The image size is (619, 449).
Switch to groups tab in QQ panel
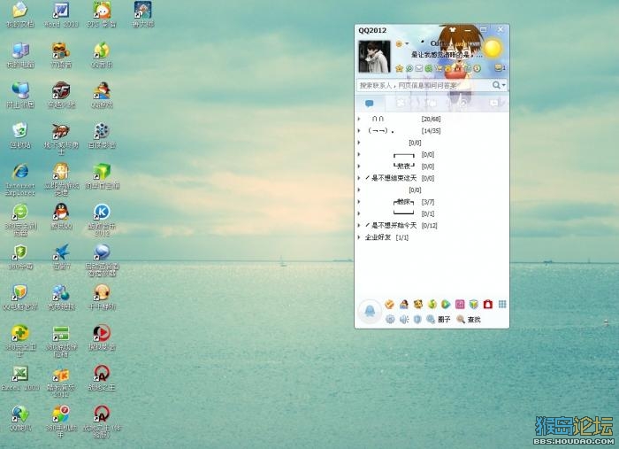(x=432, y=104)
